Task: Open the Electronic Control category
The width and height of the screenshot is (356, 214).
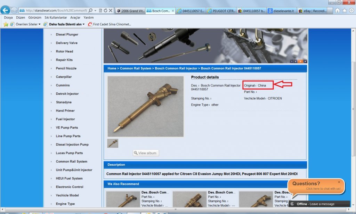Action: [70, 187]
